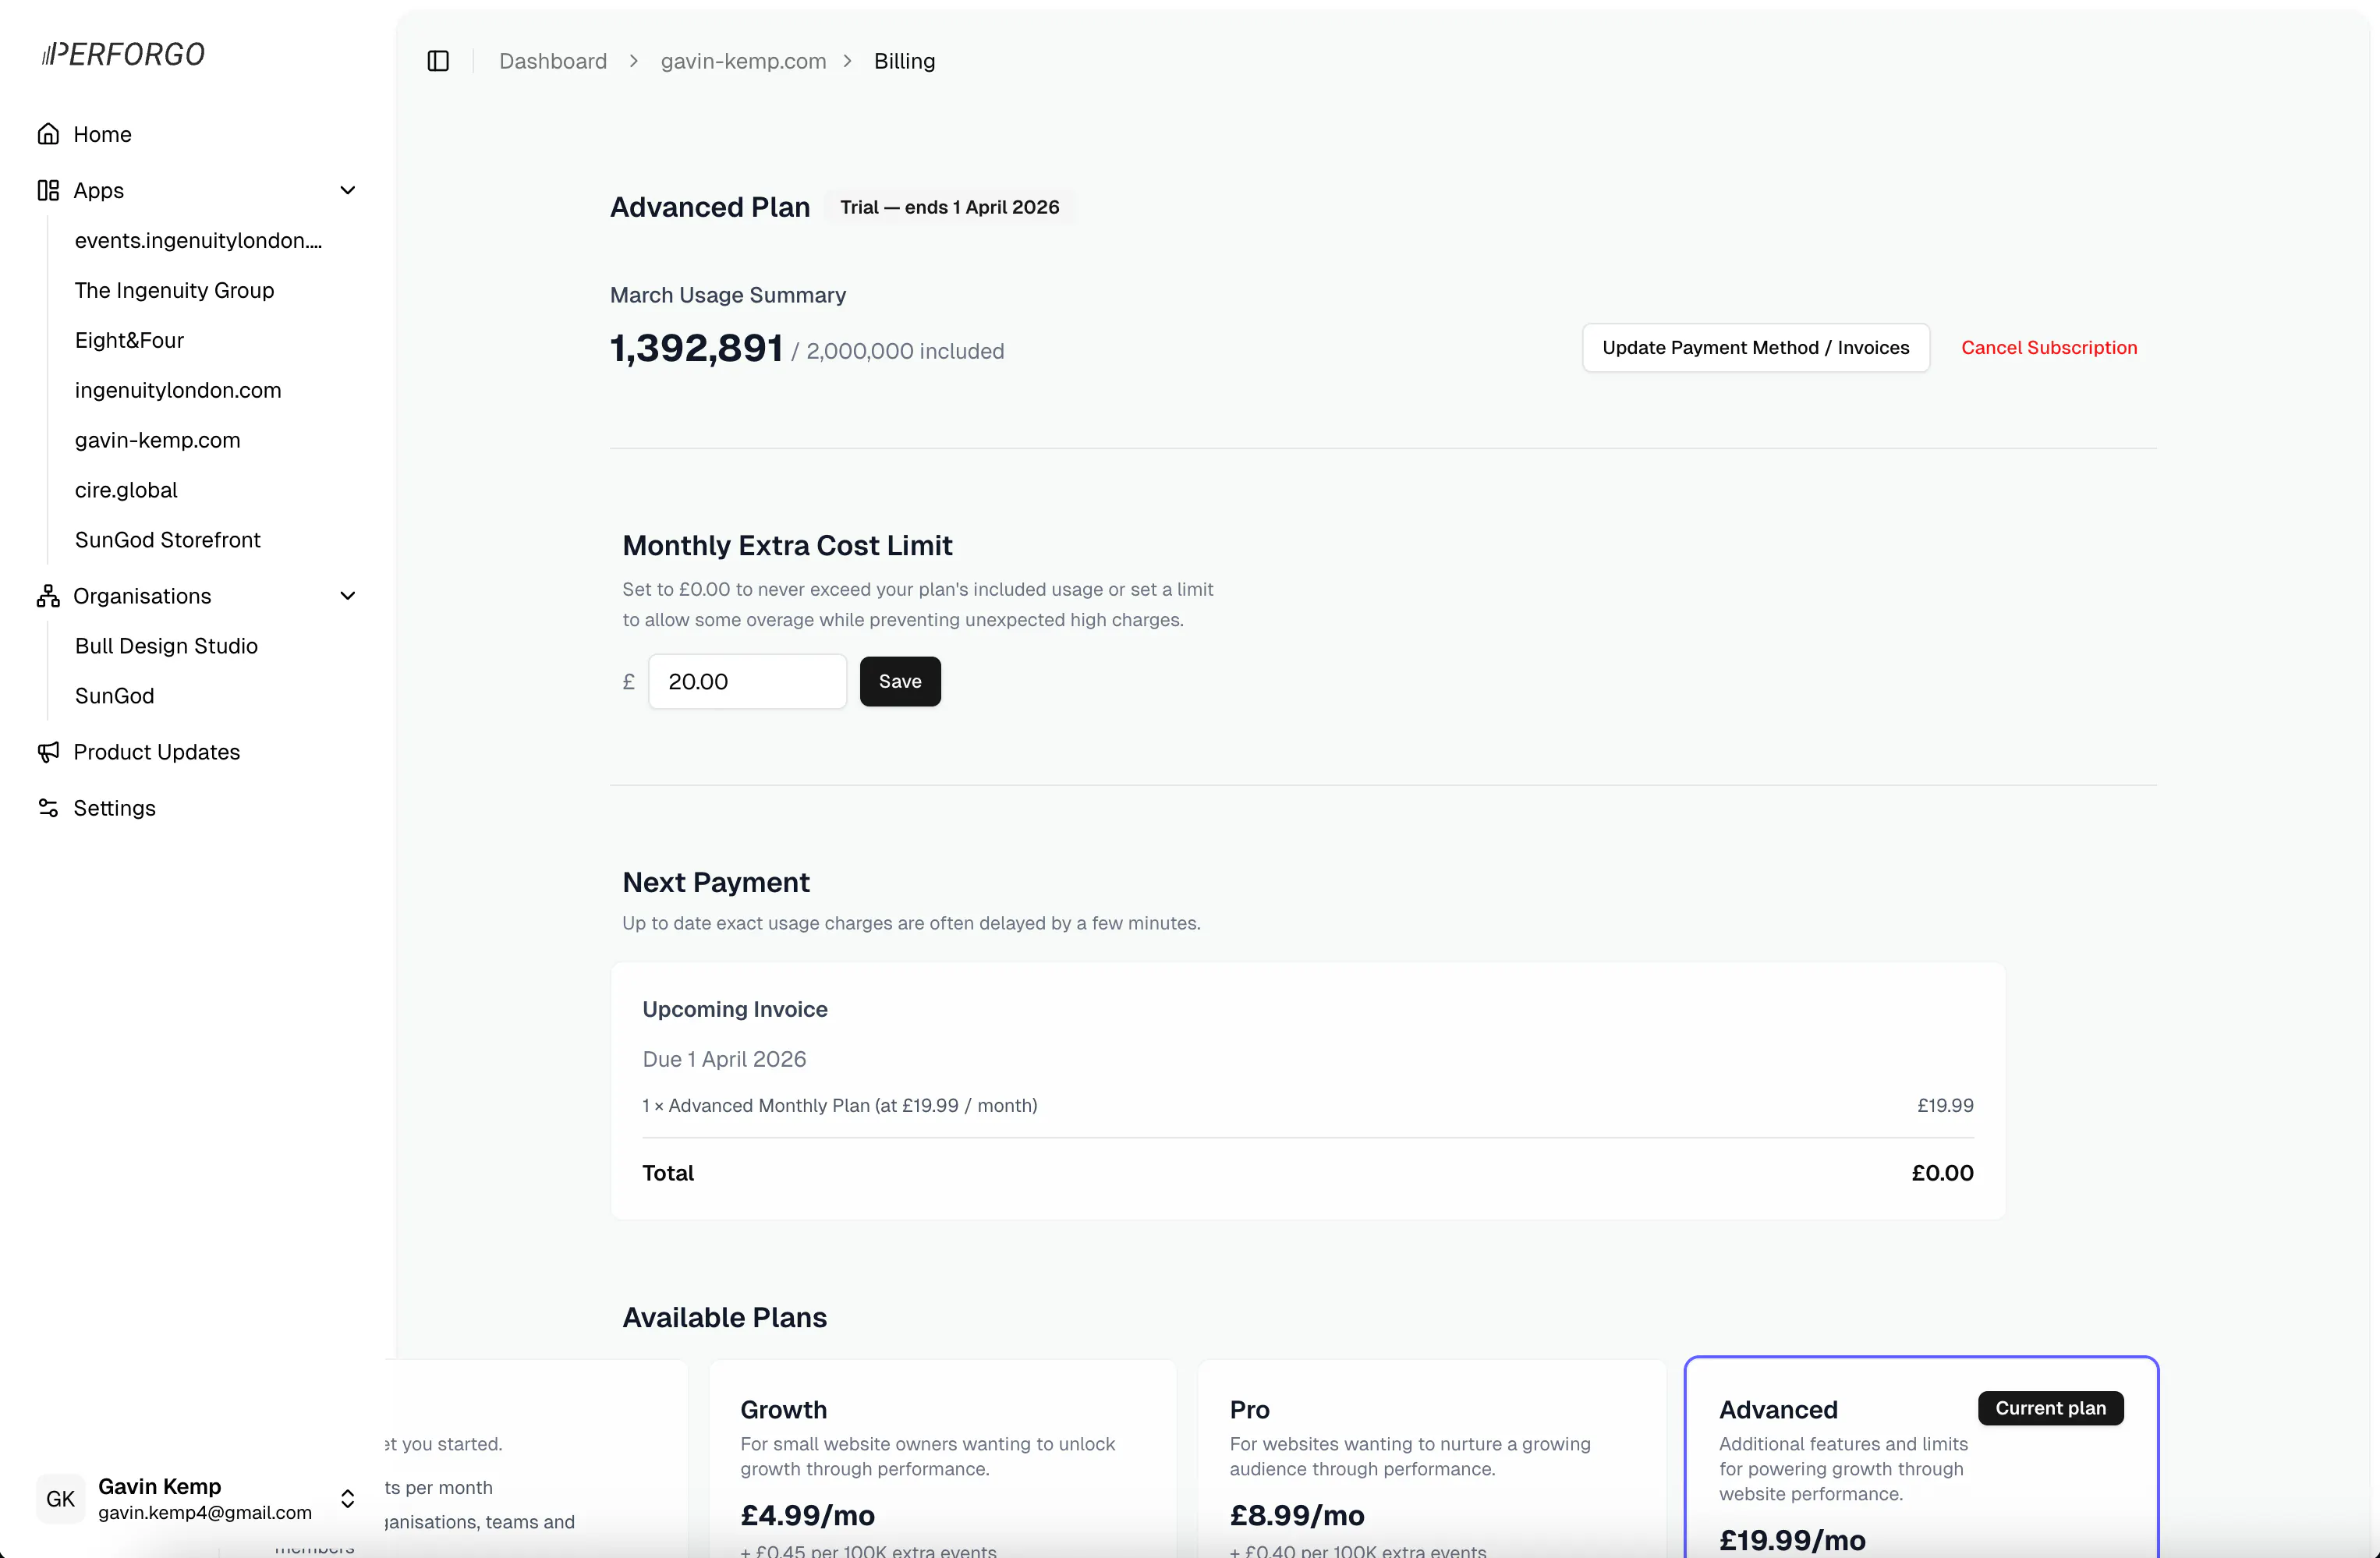Select The Ingenuity Group app

pyautogui.click(x=174, y=290)
